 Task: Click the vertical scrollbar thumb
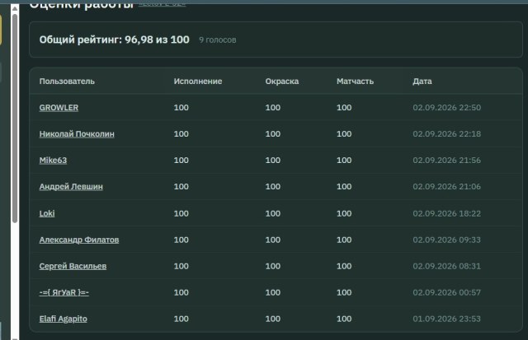pos(15,119)
